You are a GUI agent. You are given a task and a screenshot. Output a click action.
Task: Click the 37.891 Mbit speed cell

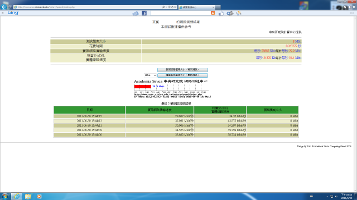pyautogui.click(x=160, y=121)
